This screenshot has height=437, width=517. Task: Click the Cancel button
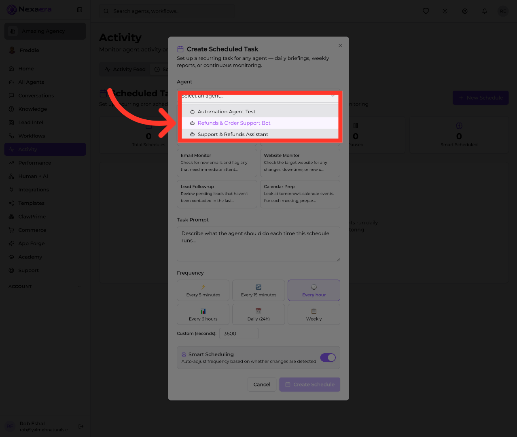262,384
